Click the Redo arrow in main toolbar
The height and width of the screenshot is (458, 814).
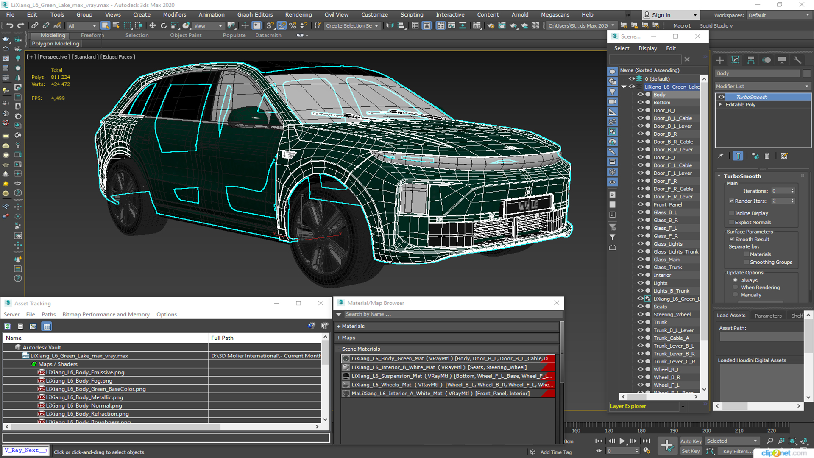pos(20,26)
